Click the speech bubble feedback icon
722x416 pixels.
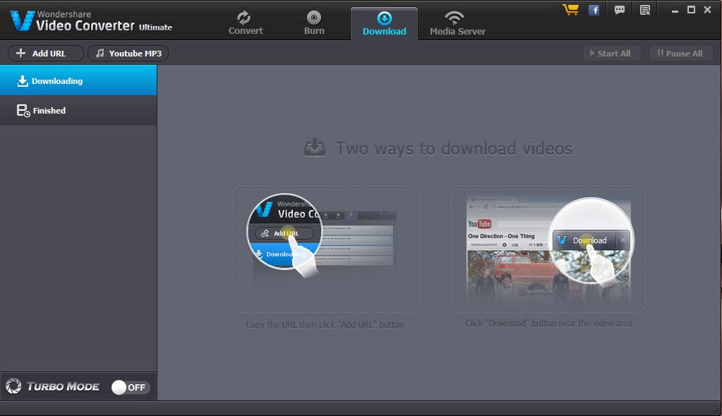pos(620,10)
